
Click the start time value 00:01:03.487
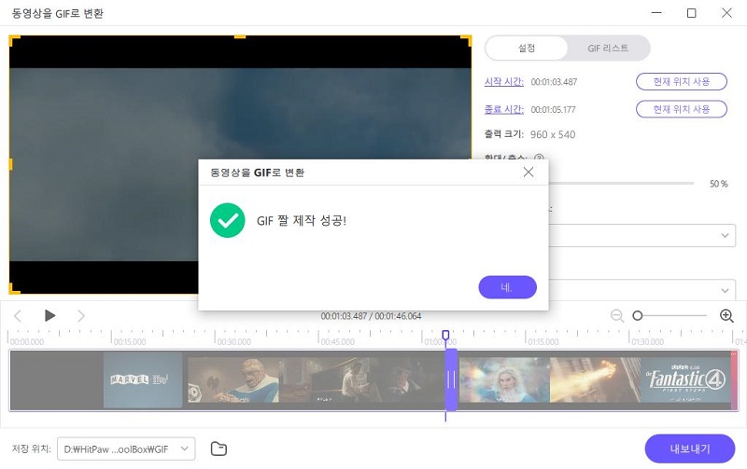pyautogui.click(x=554, y=82)
